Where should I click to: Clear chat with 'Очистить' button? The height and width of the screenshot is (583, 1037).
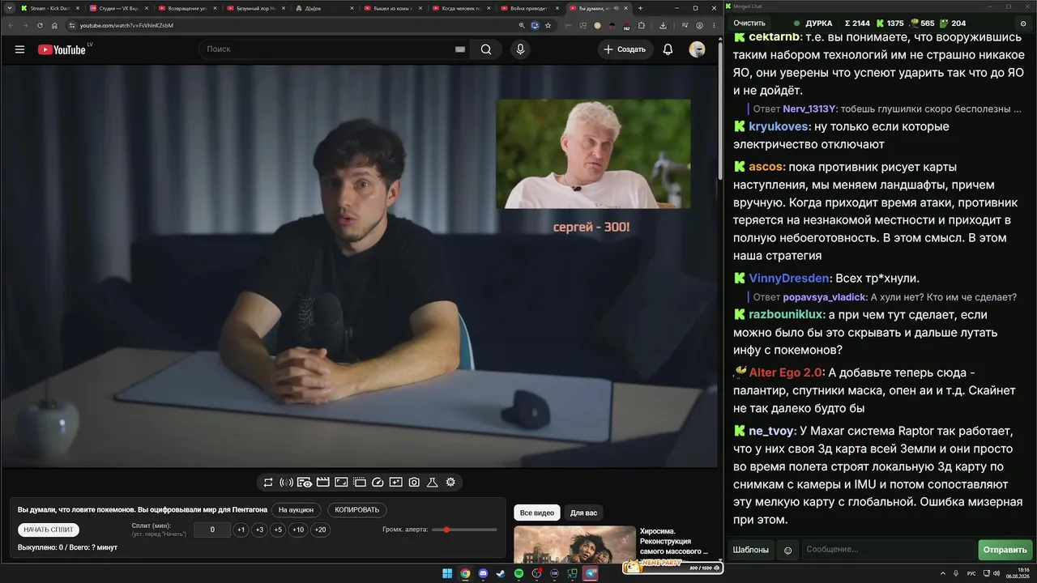tap(749, 23)
